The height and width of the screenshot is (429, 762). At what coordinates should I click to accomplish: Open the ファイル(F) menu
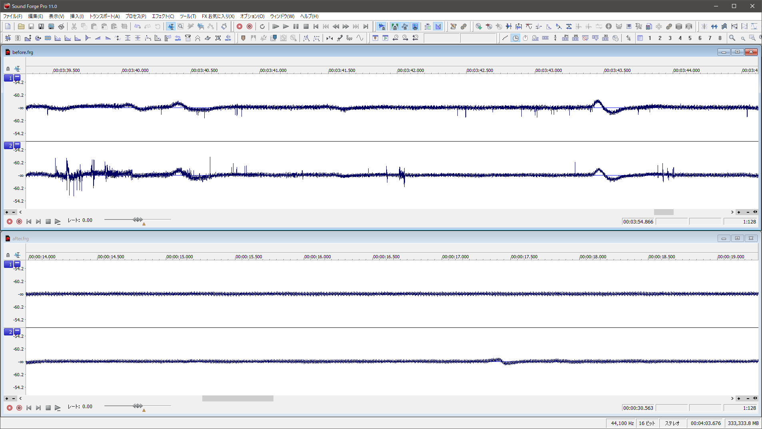[13, 16]
